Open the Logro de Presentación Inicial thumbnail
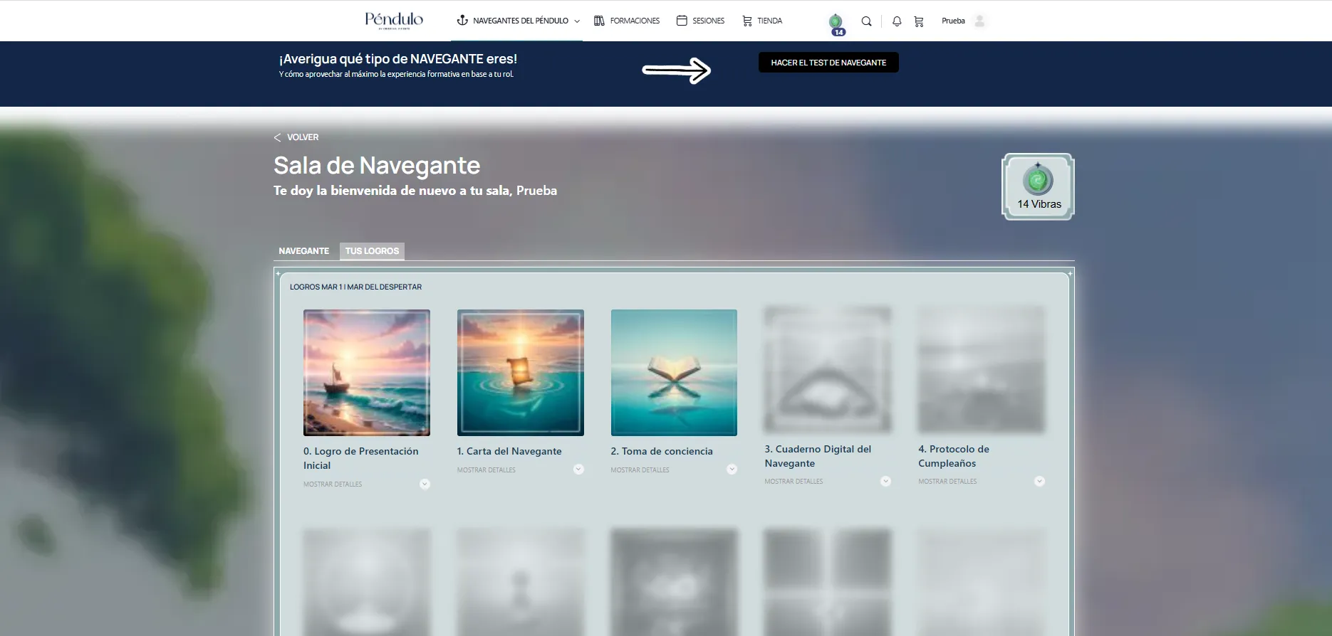Screen dimensions: 1332x636 (x=367, y=373)
